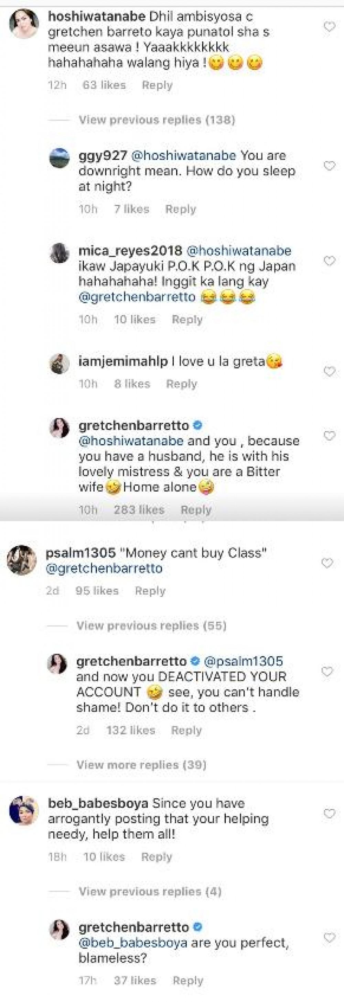This screenshot has width=344, height=1002.
Task: Heart gretchenbarretto's 'are you perfect' reply
Action: click(329, 938)
